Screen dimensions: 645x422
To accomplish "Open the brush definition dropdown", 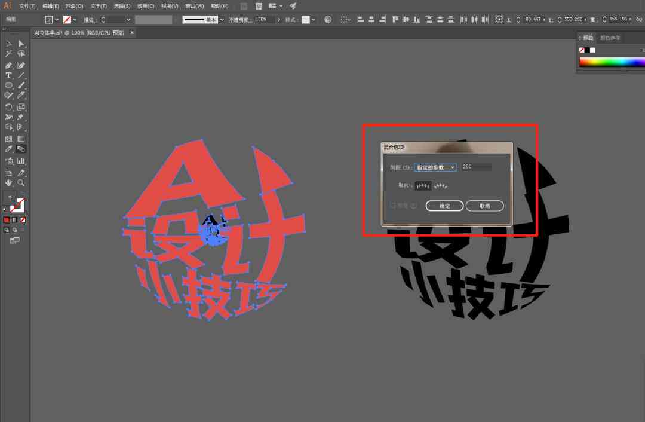I will pos(222,19).
